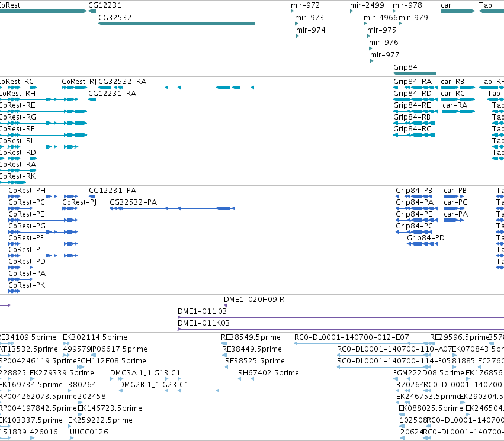
Task: Click the CoRest-PG protein label
Action: coord(27,226)
